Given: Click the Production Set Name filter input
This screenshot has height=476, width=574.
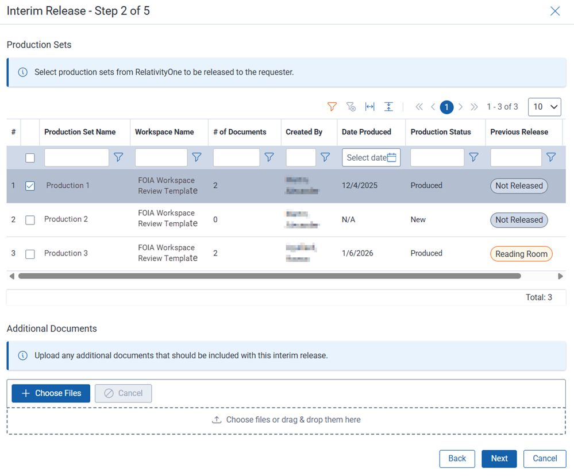Looking at the screenshot, I should click(x=76, y=157).
